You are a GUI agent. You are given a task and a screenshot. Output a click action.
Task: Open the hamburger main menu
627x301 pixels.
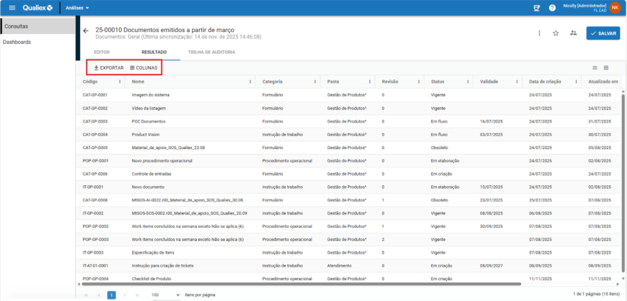12,8
